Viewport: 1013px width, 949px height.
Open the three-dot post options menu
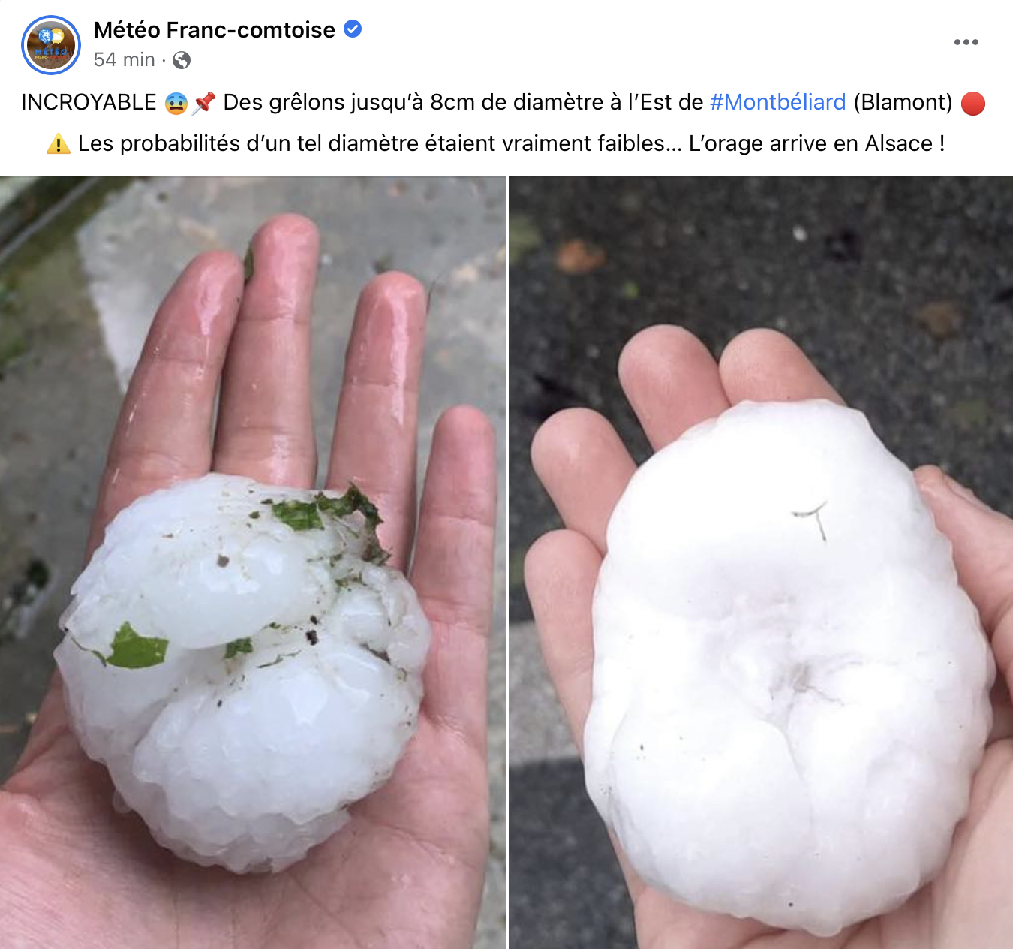click(x=966, y=42)
